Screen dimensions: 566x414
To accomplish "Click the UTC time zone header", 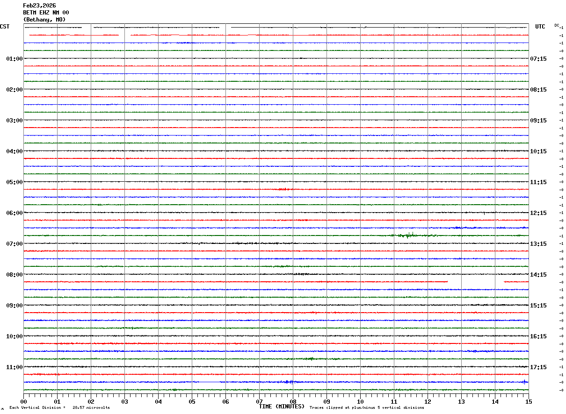I will tap(540, 27).
